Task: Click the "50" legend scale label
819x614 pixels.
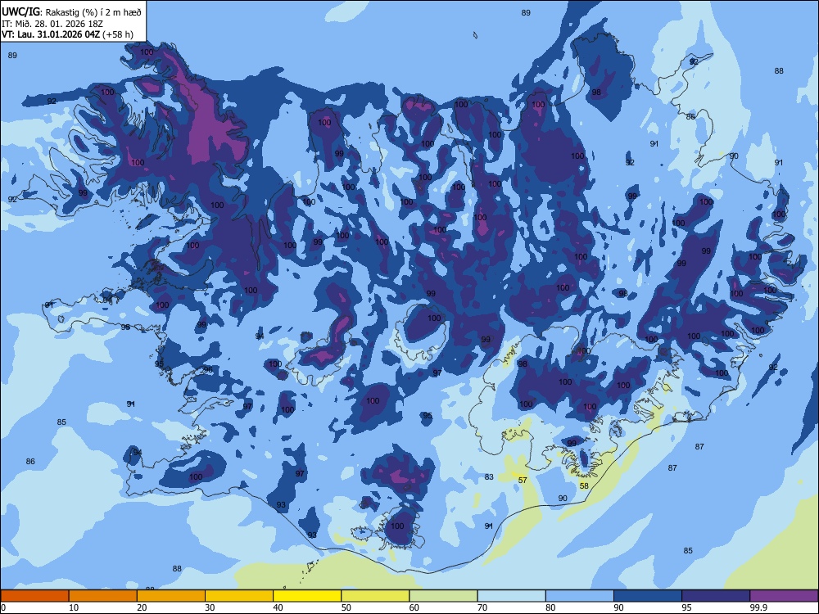Action: (346, 607)
